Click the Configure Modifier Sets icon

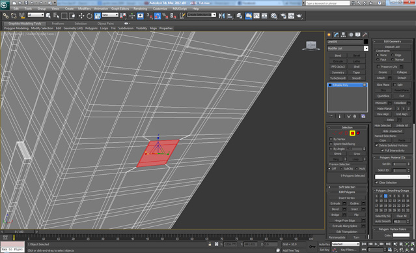363,117
